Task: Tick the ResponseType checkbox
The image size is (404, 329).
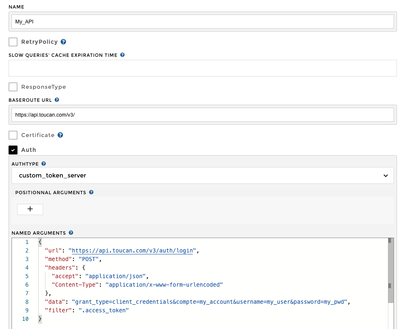Action: (x=13, y=87)
